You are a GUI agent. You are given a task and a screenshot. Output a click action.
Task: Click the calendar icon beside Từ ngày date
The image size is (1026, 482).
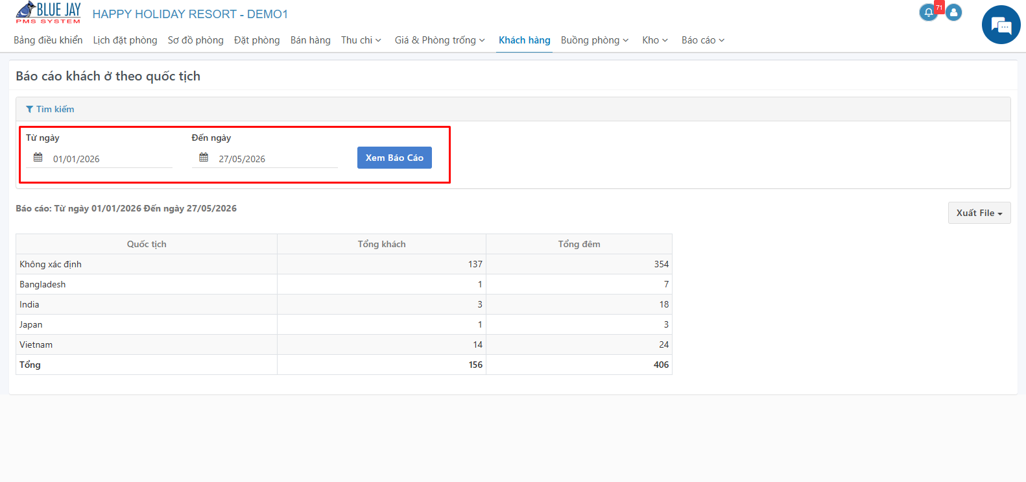(38, 158)
